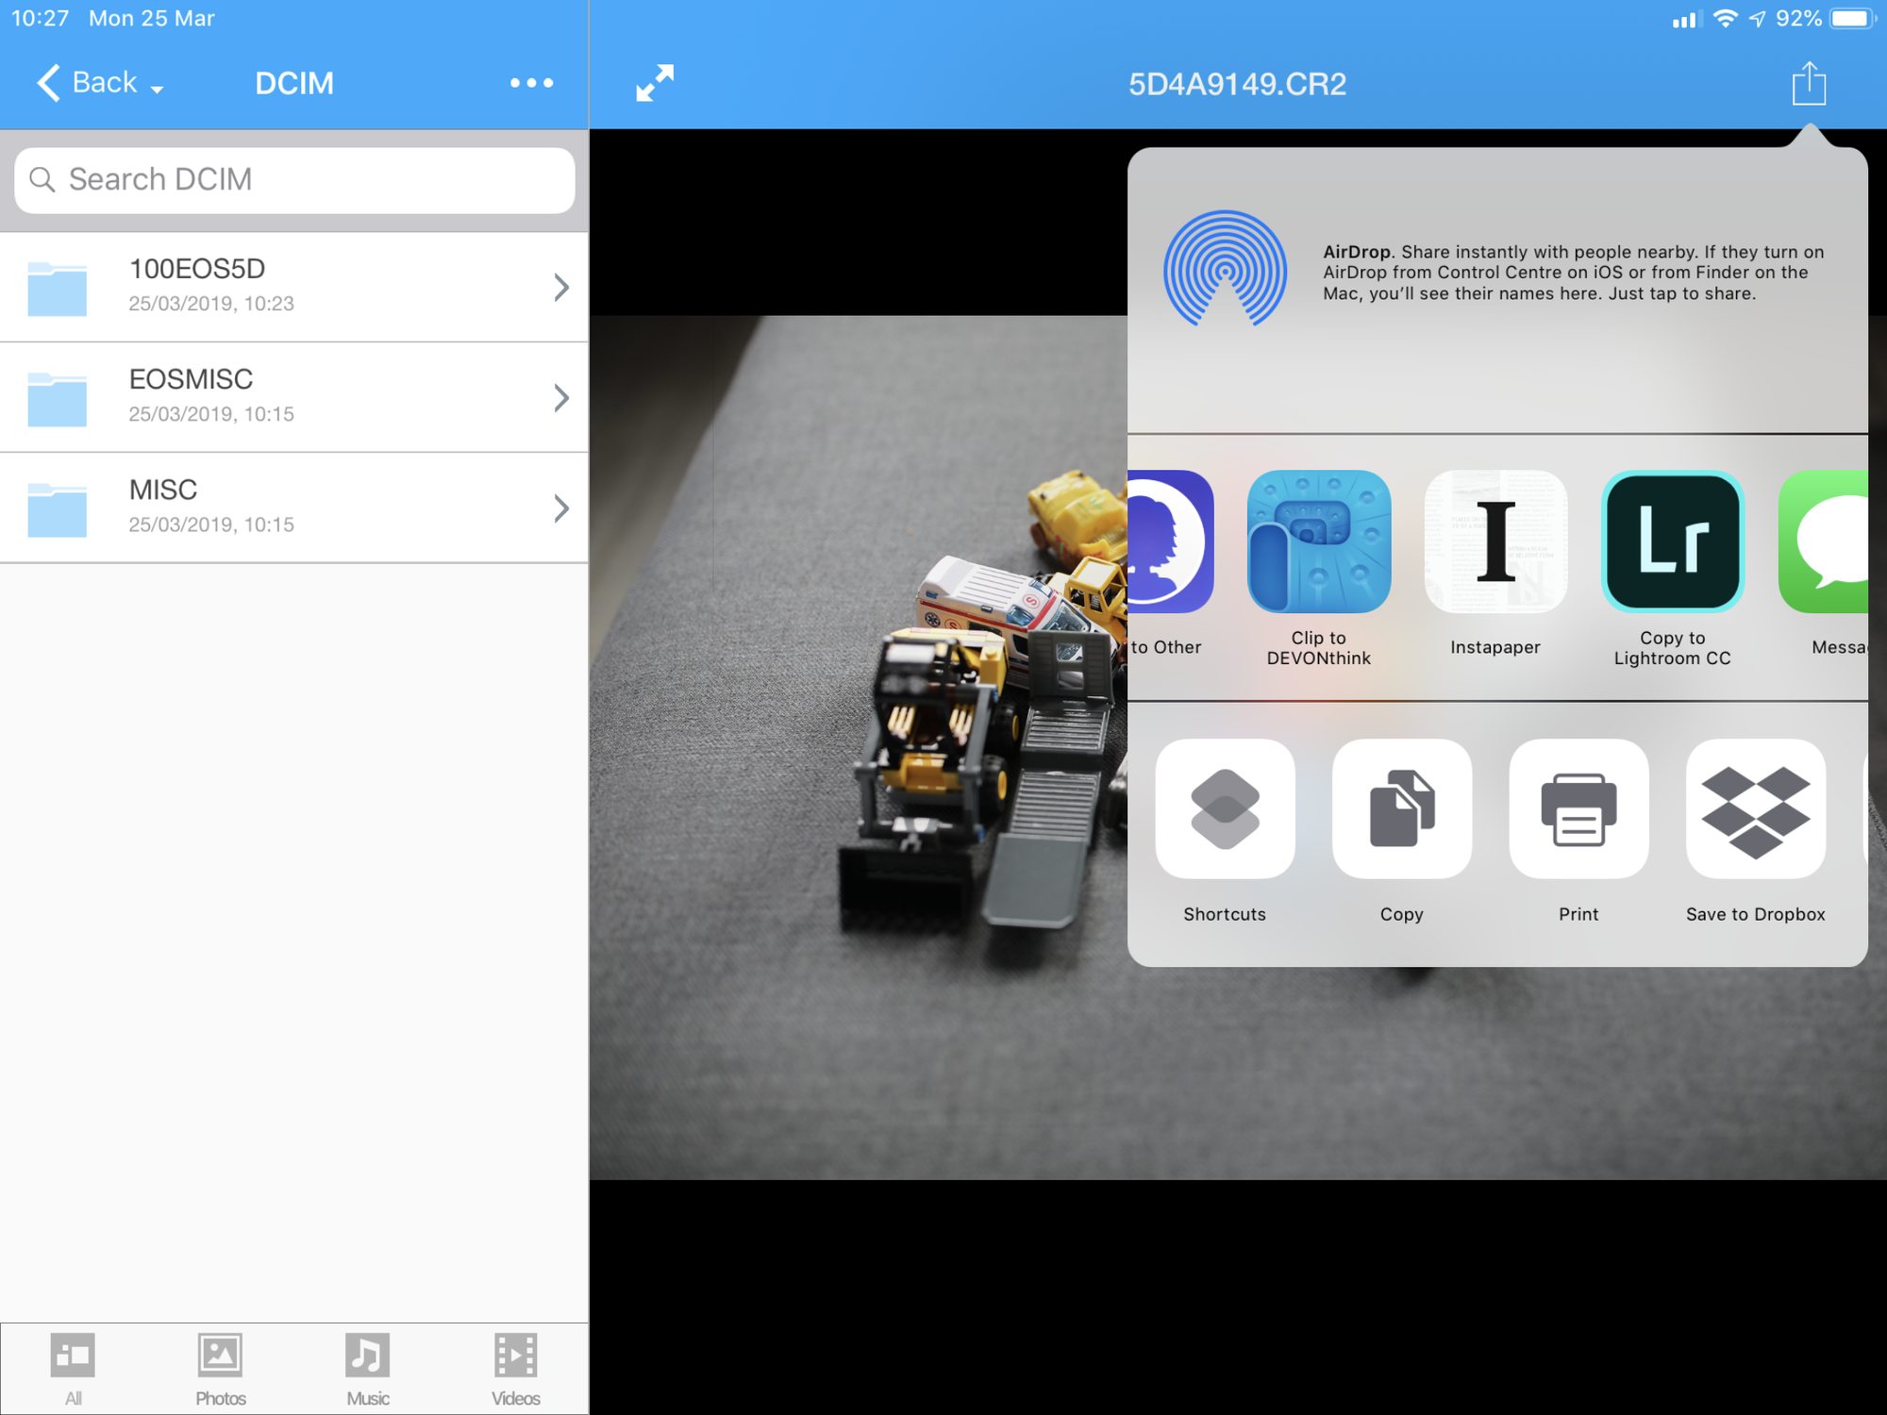
Task: Open the Back dropdown arrow
Action: (157, 89)
